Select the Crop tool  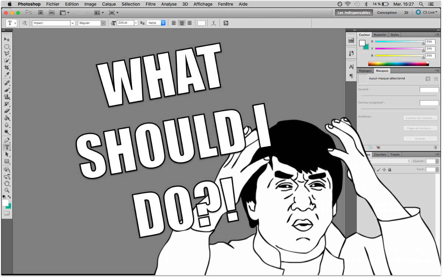point(7,68)
